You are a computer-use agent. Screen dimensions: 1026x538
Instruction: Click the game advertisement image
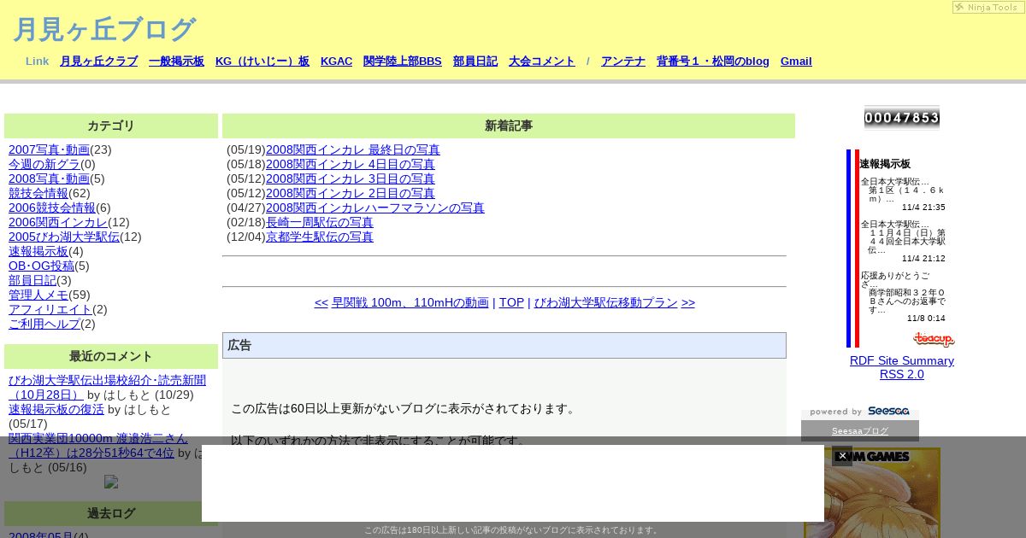(872, 493)
